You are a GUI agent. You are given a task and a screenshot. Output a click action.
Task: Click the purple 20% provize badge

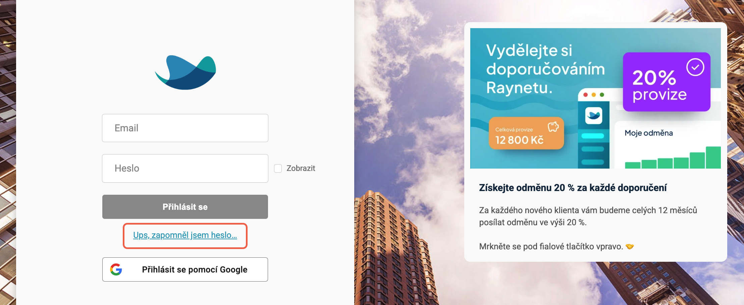coord(667,82)
